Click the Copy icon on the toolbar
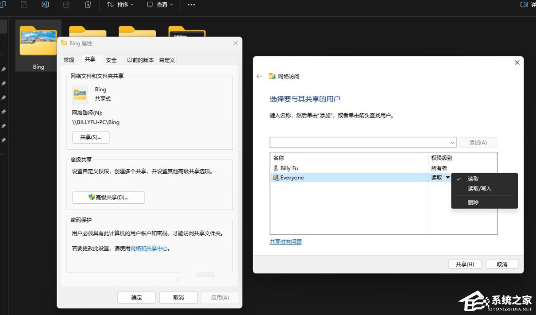The height and width of the screenshot is (315, 536). click(x=4, y=5)
